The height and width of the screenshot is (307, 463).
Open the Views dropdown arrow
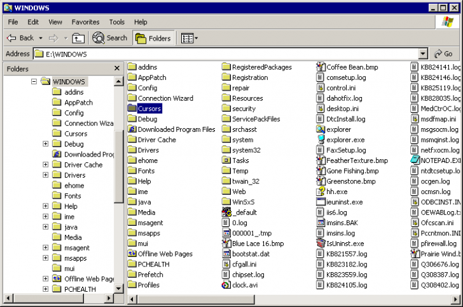197,38
